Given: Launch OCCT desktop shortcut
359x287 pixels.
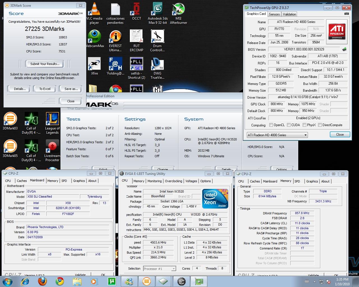Looking at the screenshot, I should coord(137,11).
